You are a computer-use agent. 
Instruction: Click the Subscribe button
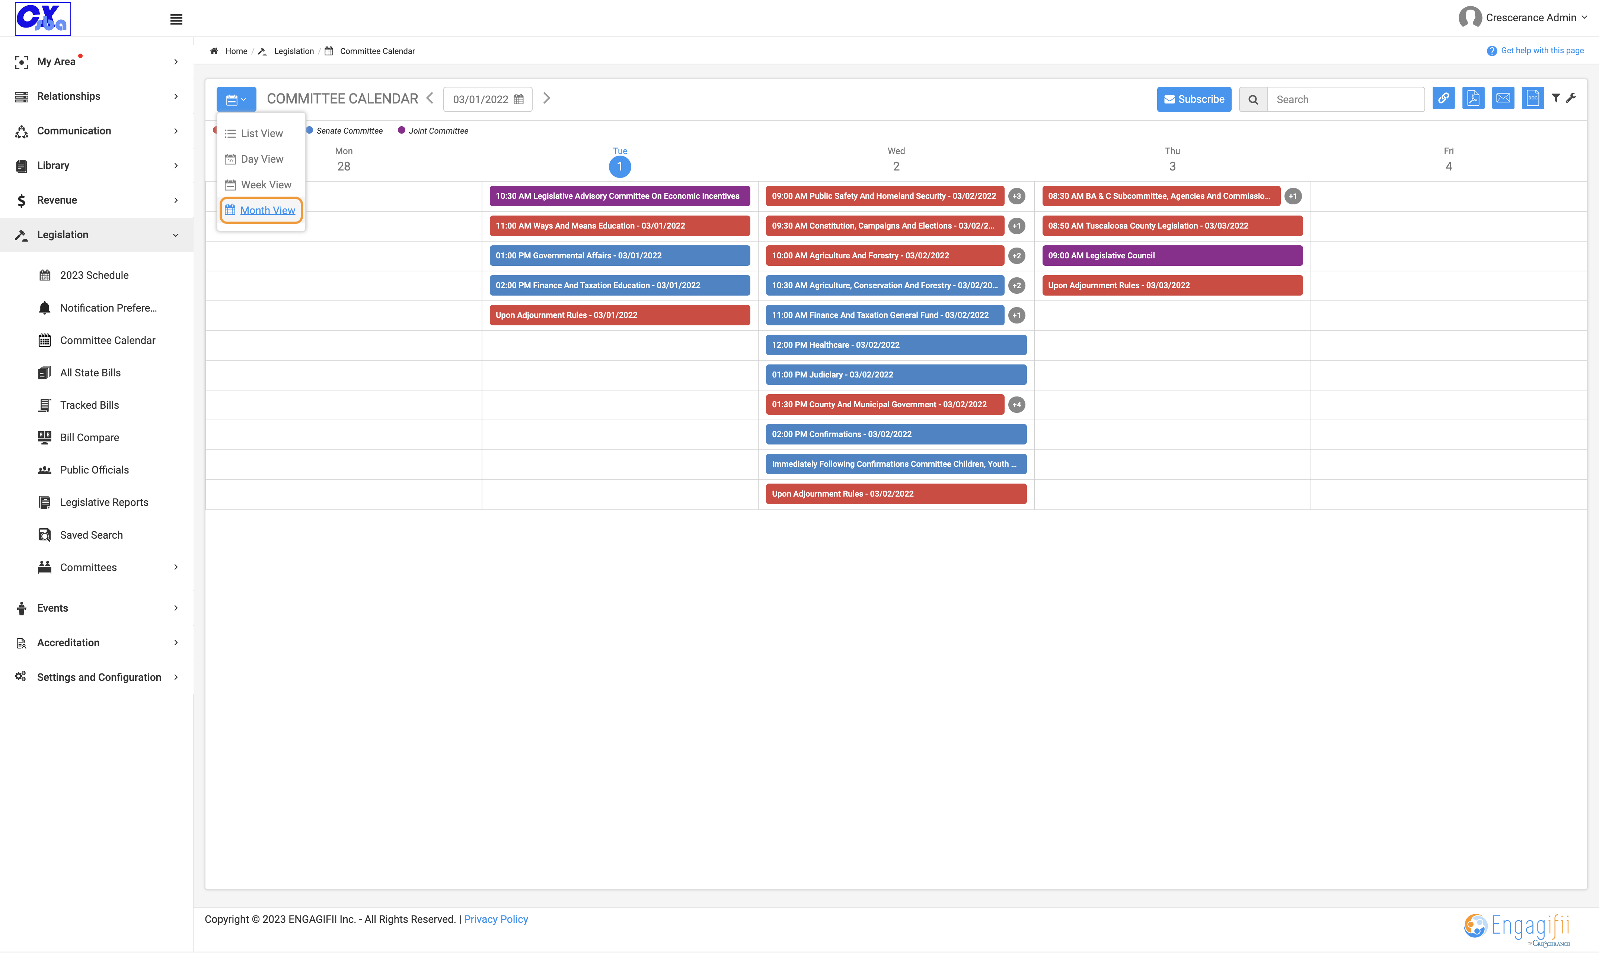tap(1193, 99)
